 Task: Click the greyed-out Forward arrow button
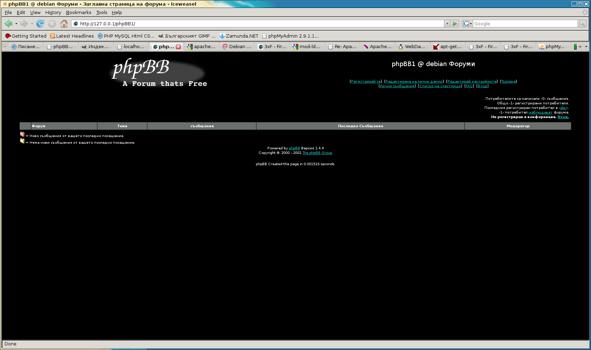click(x=24, y=24)
